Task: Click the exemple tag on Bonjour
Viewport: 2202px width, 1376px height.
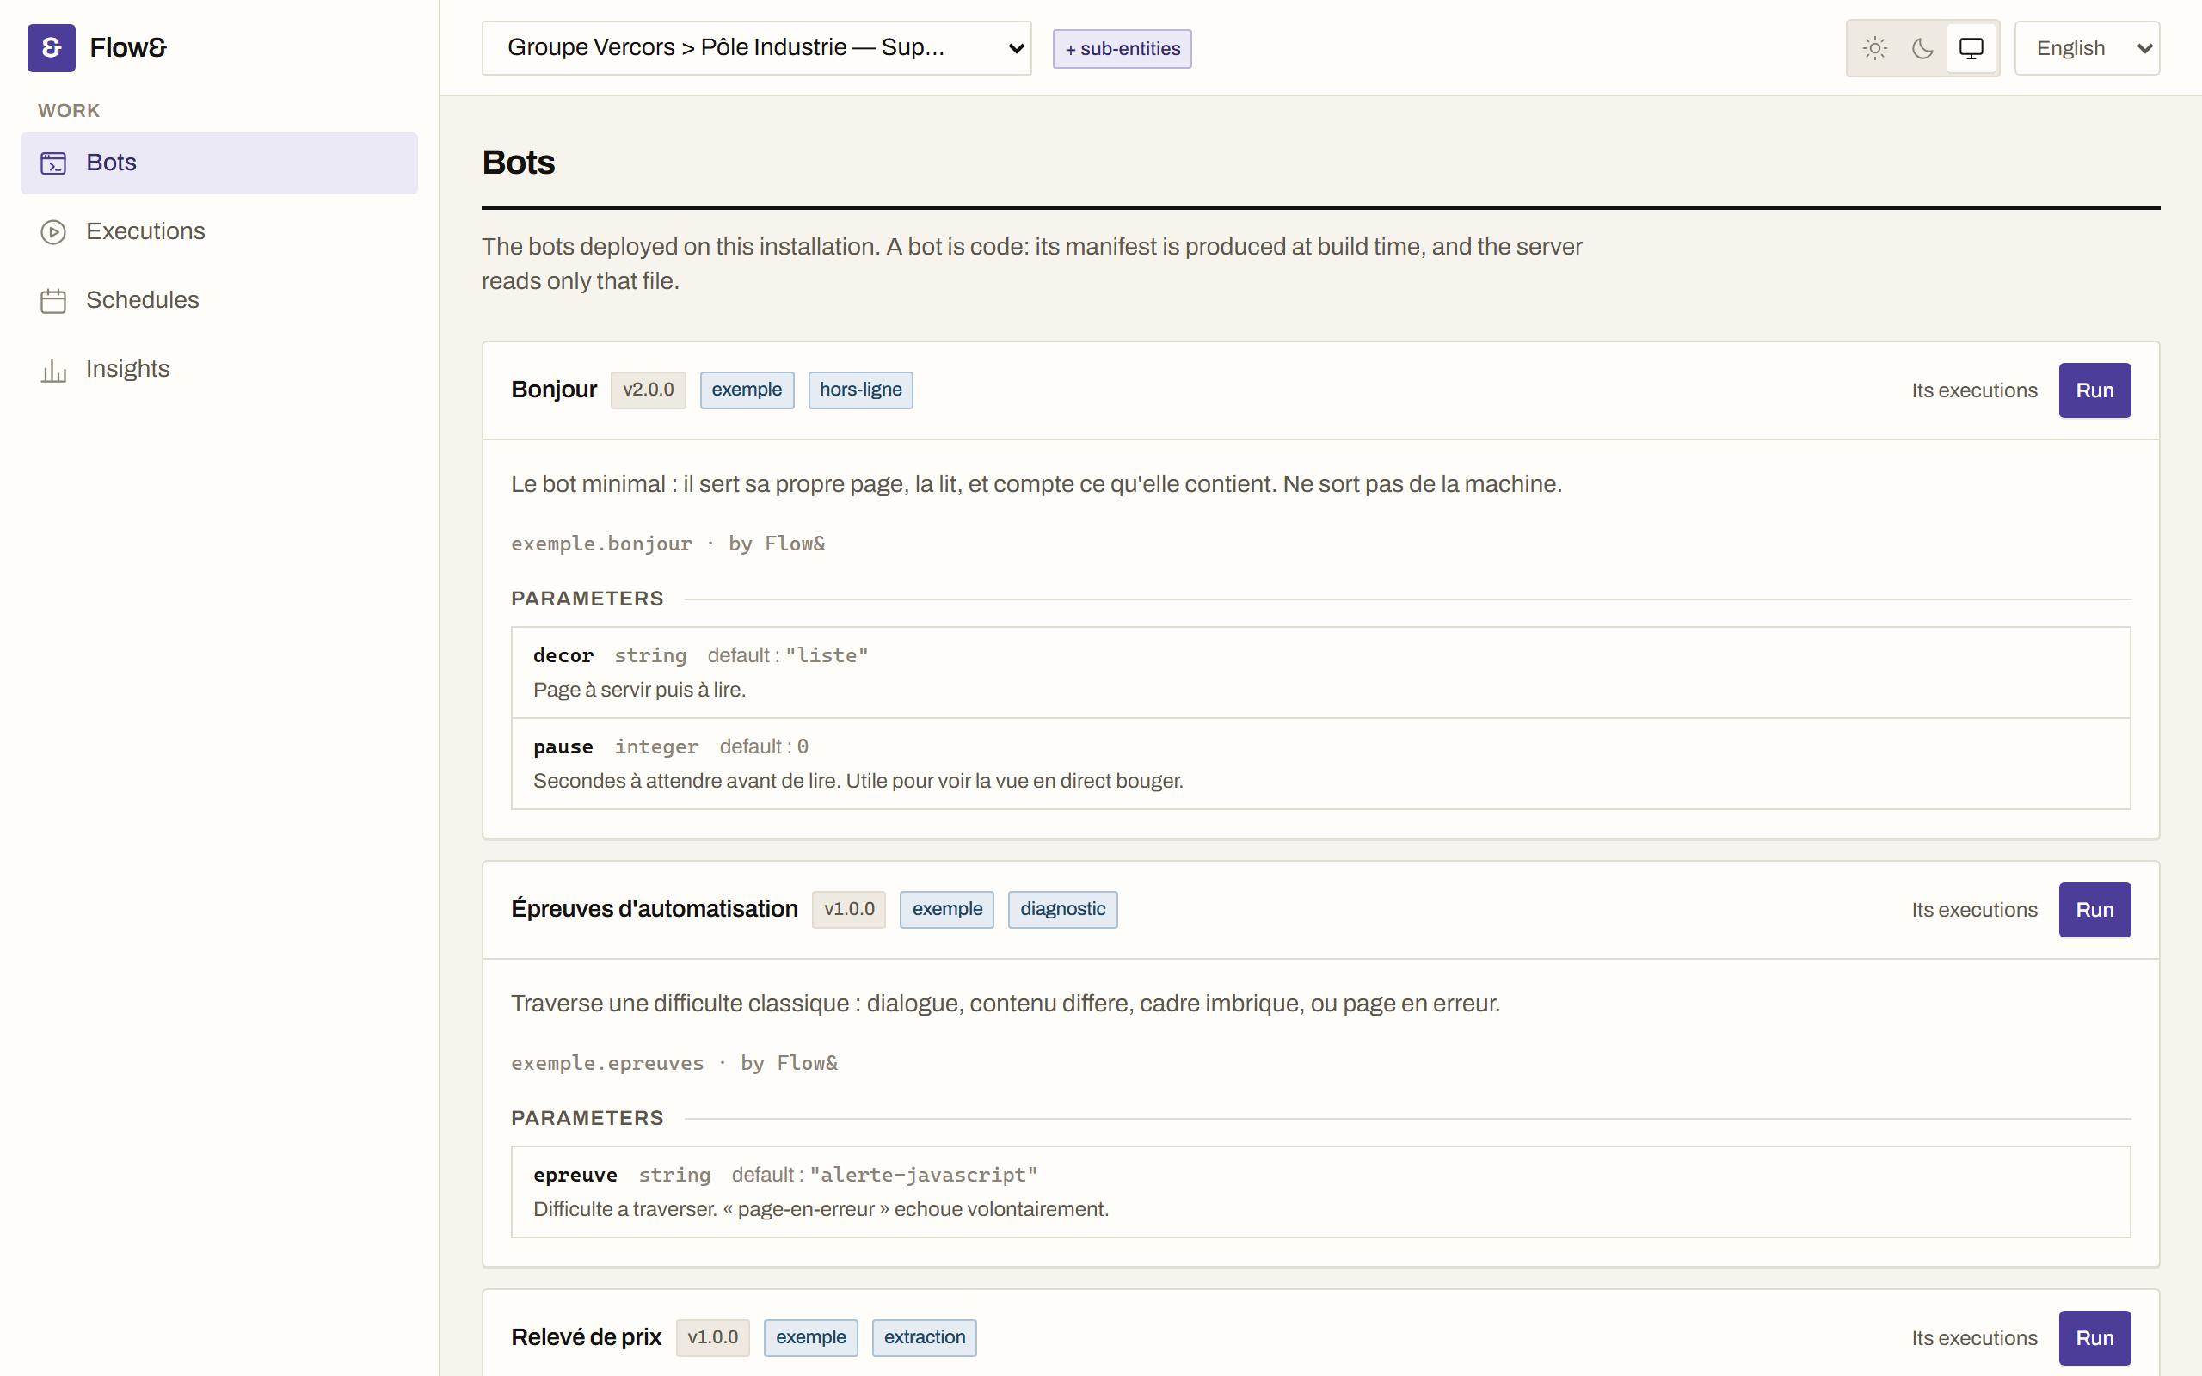Action: 746,390
